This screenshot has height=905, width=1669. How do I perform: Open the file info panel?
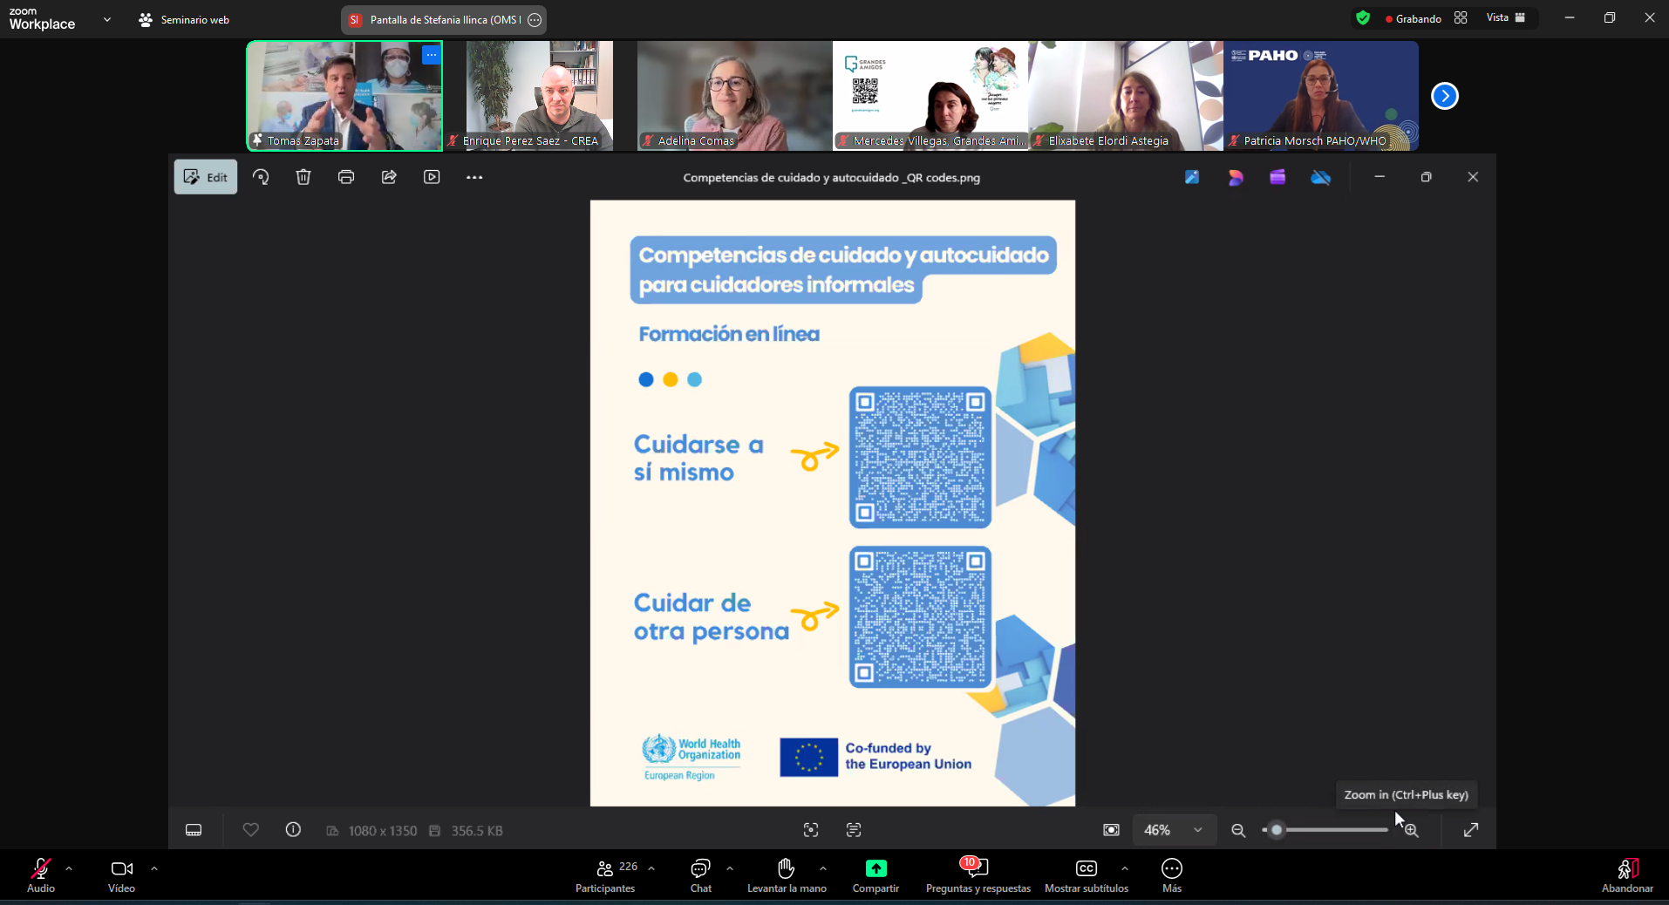[x=293, y=829]
